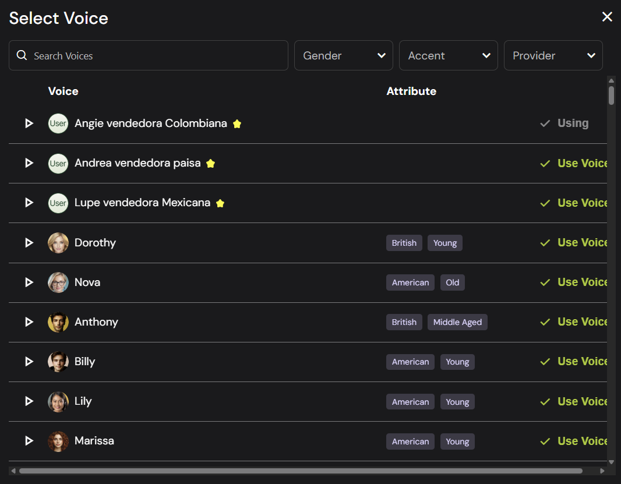Viewport: 621px width, 484px height.
Task: Click the star icon beside Andrea vendedora paisa
Action: pyautogui.click(x=211, y=164)
